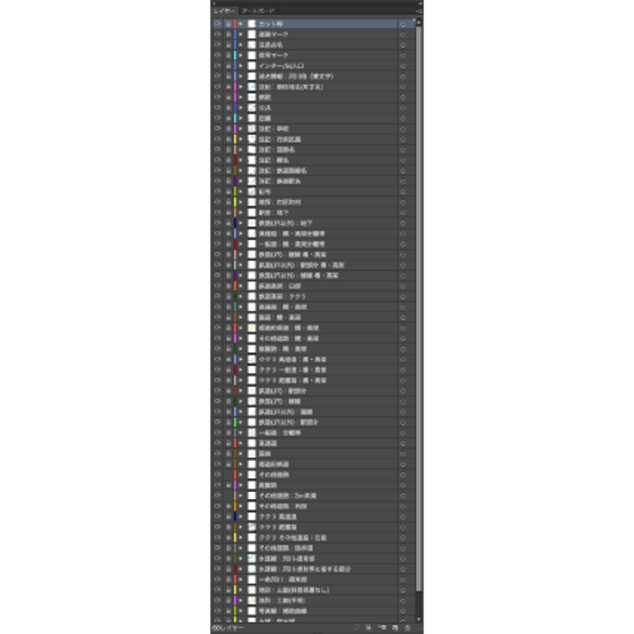Expand the 高速道 layer
The height and width of the screenshot is (634, 634).
pos(241,443)
